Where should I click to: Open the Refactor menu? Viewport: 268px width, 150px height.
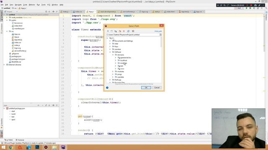(x=32, y=5)
